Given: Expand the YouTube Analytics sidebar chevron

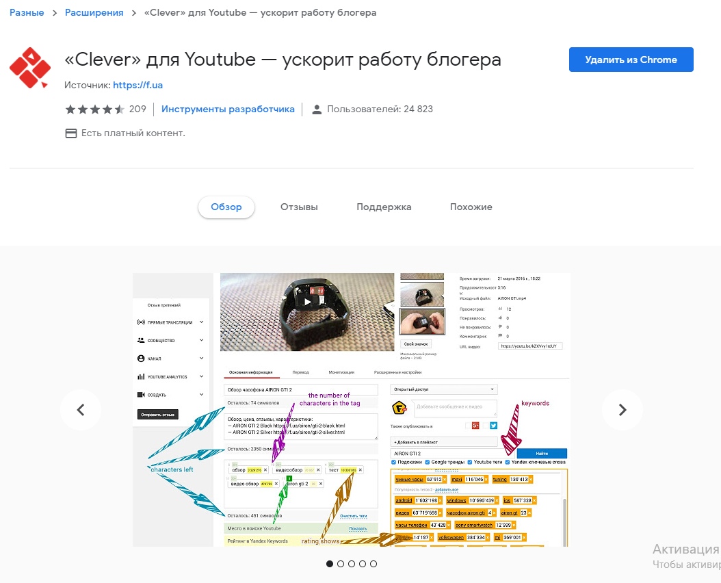Looking at the screenshot, I should point(201,376).
